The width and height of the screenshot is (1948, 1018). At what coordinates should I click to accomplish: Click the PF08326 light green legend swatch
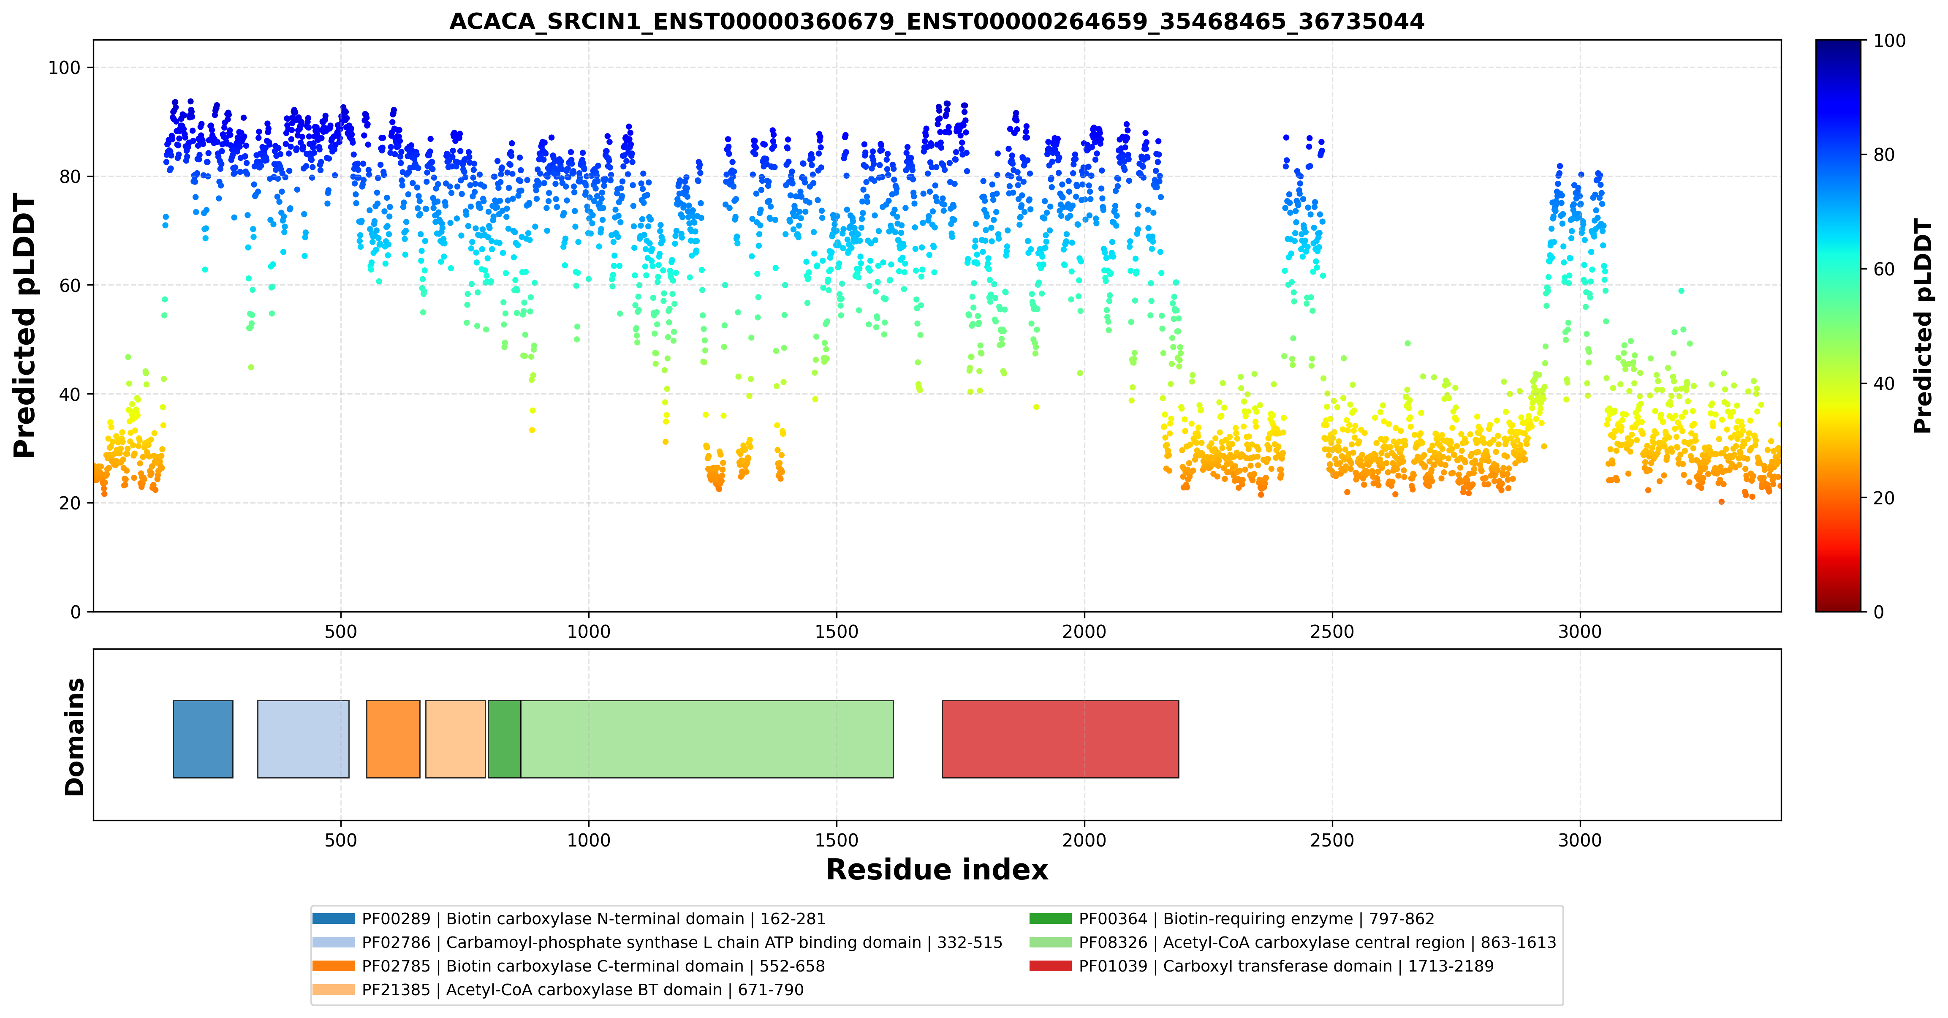coord(1050,942)
